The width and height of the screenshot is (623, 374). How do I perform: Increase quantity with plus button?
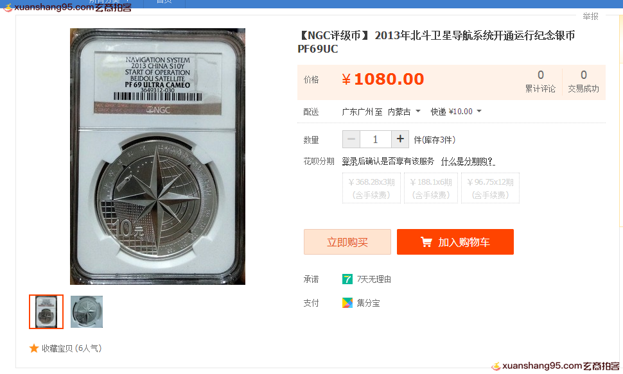[400, 139]
